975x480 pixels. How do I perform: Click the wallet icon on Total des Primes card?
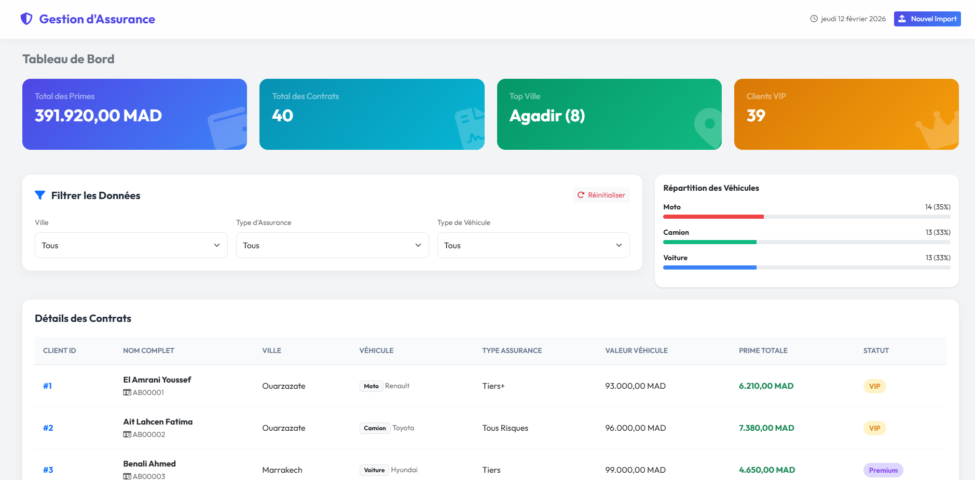[x=227, y=128]
